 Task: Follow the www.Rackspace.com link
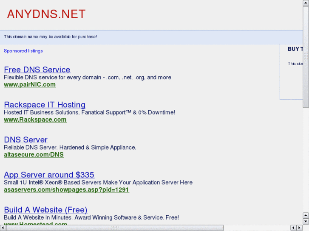(x=35, y=120)
